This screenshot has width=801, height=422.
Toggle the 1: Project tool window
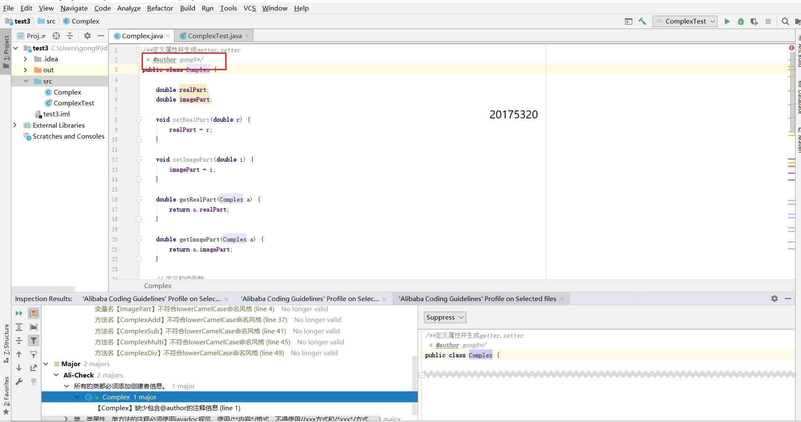[x=6, y=51]
